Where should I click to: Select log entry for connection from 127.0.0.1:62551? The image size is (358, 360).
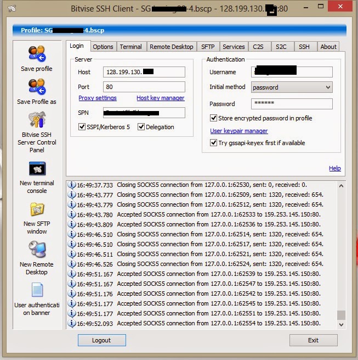pyautogui.click(x=195, y=313)
